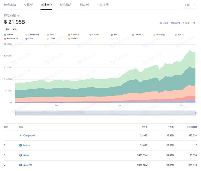
Task: Switch to the 交易所 tab
Action: [x=28, y=5]
